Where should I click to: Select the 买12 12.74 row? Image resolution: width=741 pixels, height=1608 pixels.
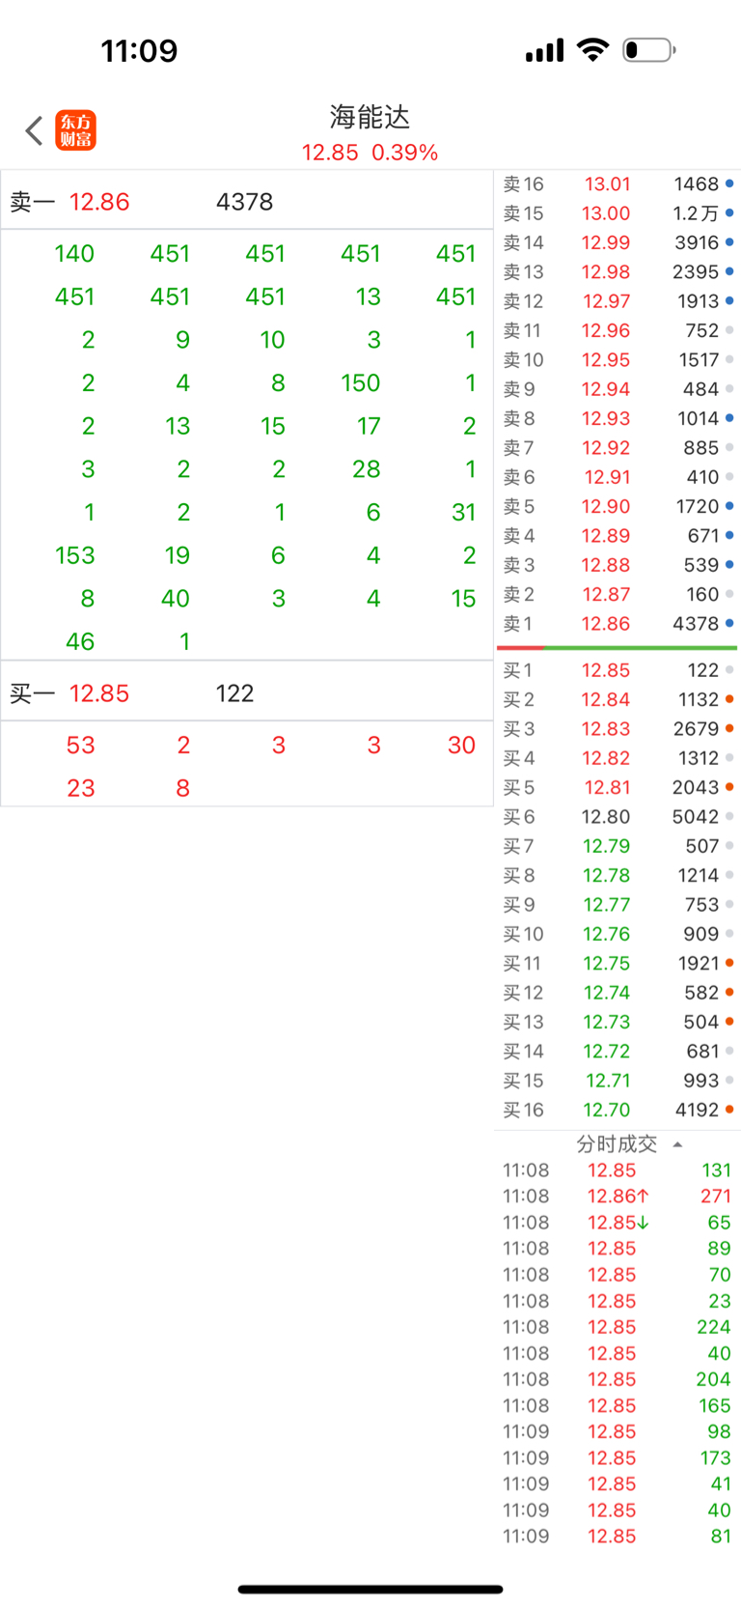coord(617,993)
